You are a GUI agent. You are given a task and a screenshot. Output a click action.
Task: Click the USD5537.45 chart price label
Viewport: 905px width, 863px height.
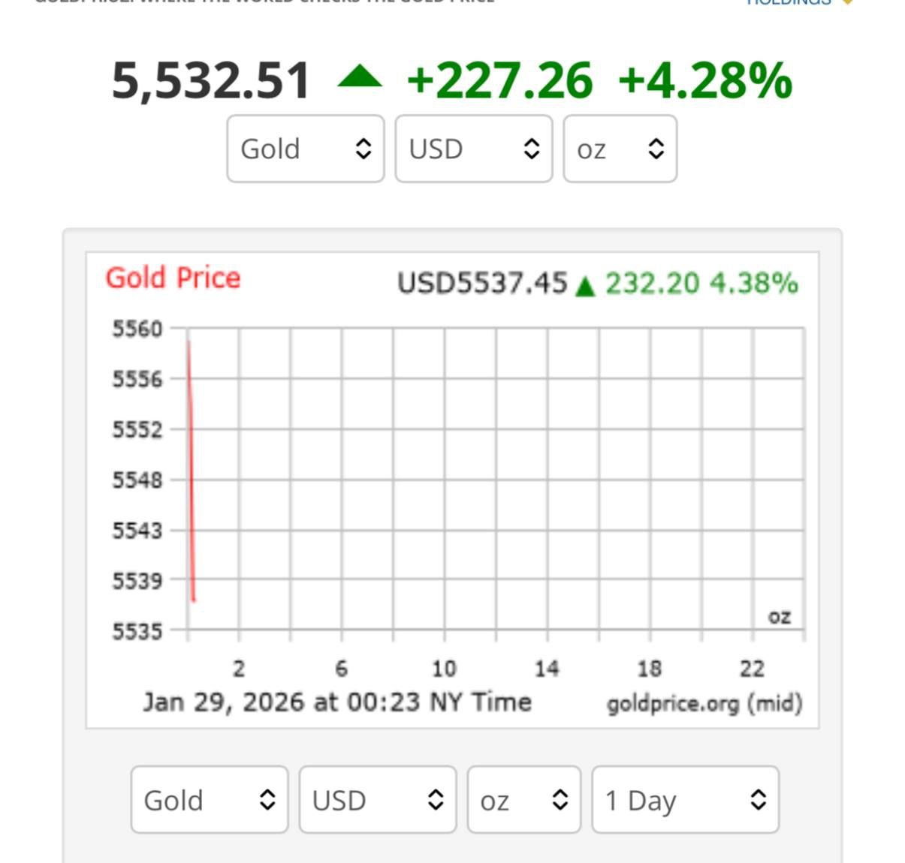(481, 284)
